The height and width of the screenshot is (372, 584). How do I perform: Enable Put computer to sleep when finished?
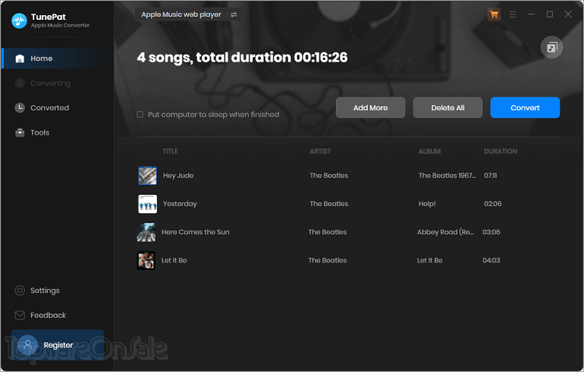[140, 115]
